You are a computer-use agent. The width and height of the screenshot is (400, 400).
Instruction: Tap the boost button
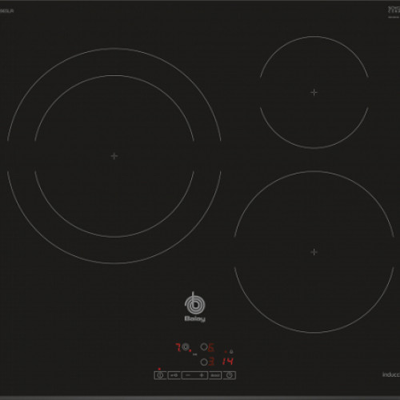pos(215,375)
